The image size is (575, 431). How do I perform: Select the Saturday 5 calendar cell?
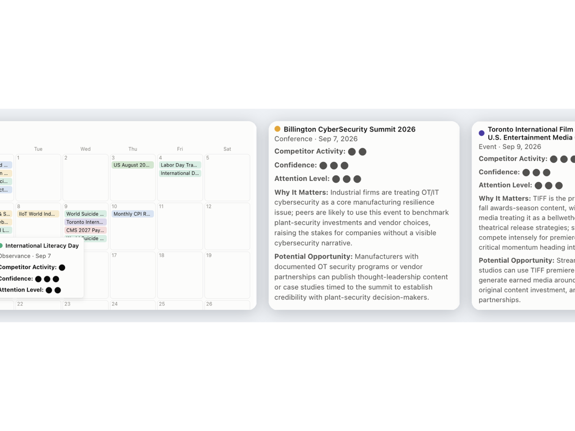(x=227, y=178)
